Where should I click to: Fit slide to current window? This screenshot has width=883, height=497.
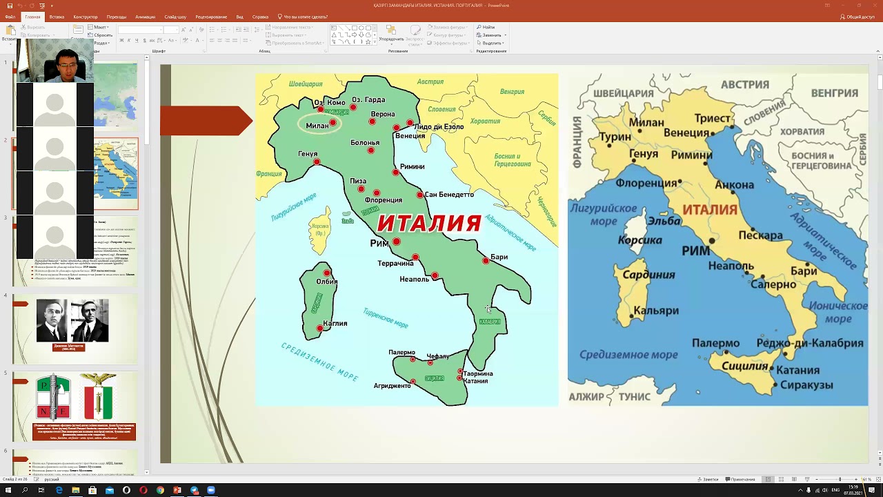878,479
